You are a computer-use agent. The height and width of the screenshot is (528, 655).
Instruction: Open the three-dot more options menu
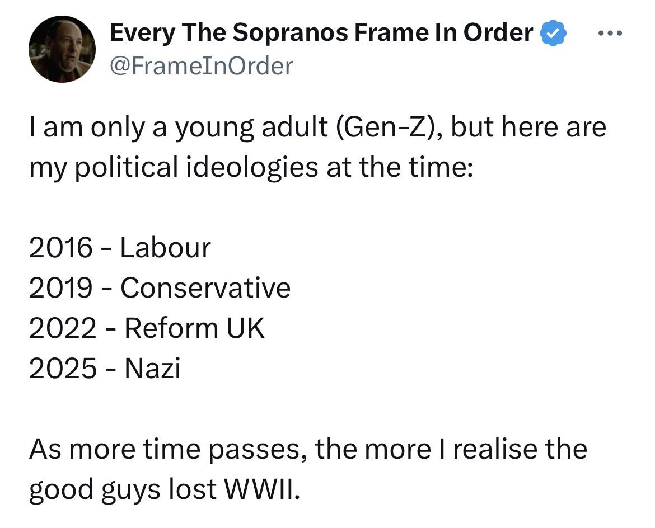(610, 34)
